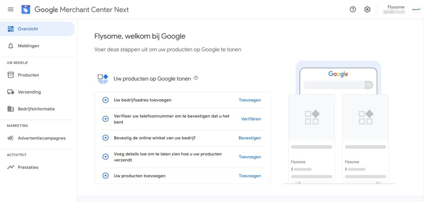
Task: Open the help question mark icon
Action: (x=353, y=10)
